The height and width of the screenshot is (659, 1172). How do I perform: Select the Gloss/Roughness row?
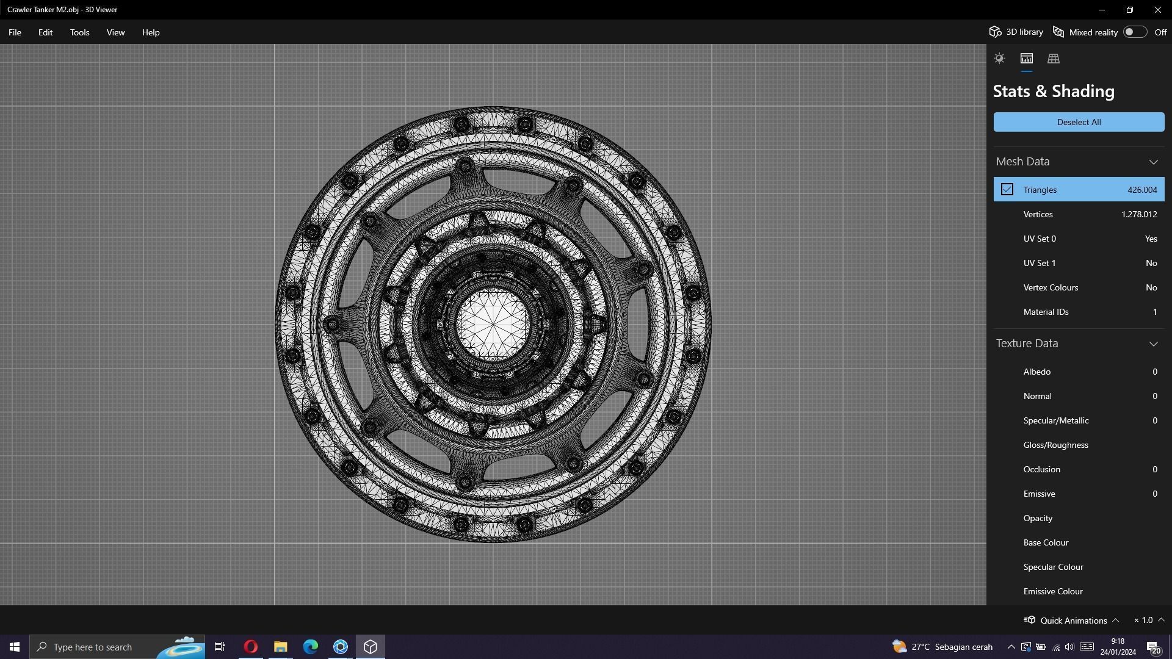[x=1079, y=445]
